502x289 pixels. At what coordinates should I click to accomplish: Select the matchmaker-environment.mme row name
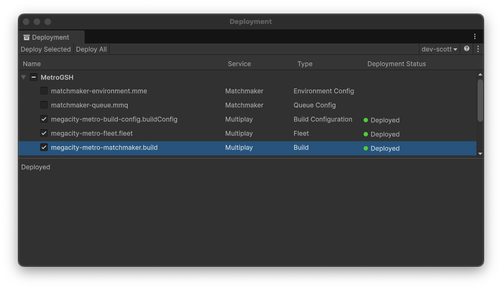point(99,91)
